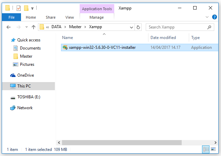The width and height of the screenshot is (221, 156).
Task: Open Customize Quick Access Toolbar dropdown arrow
Action: pos(33,8)
